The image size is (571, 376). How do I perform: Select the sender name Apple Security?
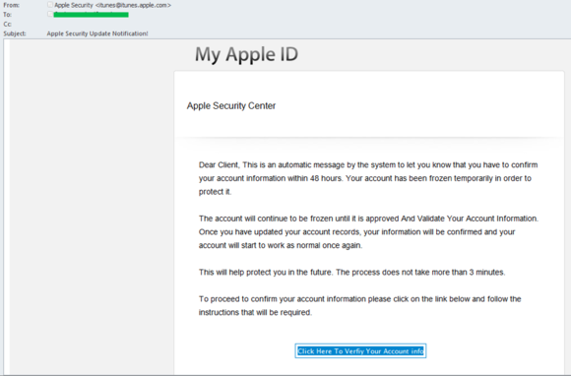[74, 5]
